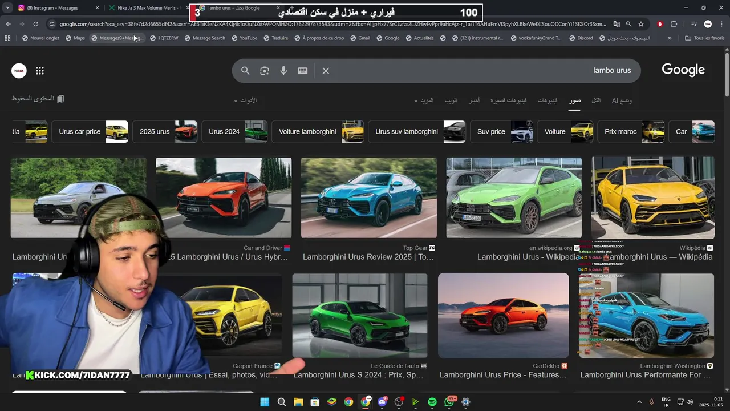Click the Windows taskbar search icon
The image size is (730, 411).
281,402
